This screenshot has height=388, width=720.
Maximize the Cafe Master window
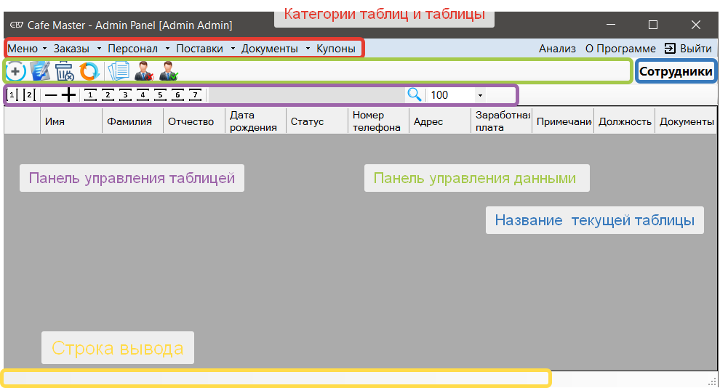tap(653, 25)
